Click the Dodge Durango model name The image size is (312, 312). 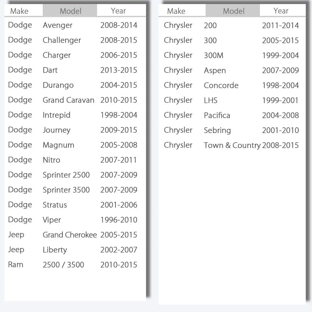point(58,85)
